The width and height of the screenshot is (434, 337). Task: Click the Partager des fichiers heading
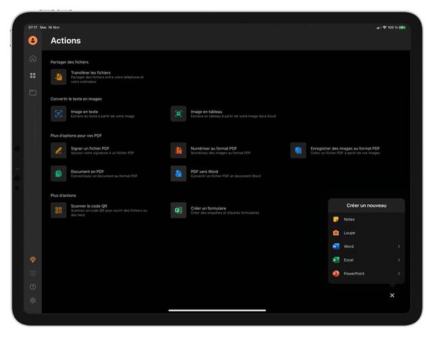[70, 62]
